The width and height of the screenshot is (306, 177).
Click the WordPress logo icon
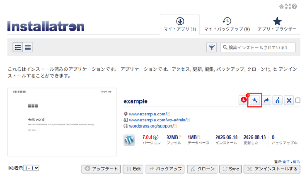[x=129, y=140]
